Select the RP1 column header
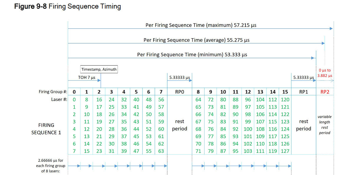Image resolution: width=346 pixels, height=175 pixels. 304,91
